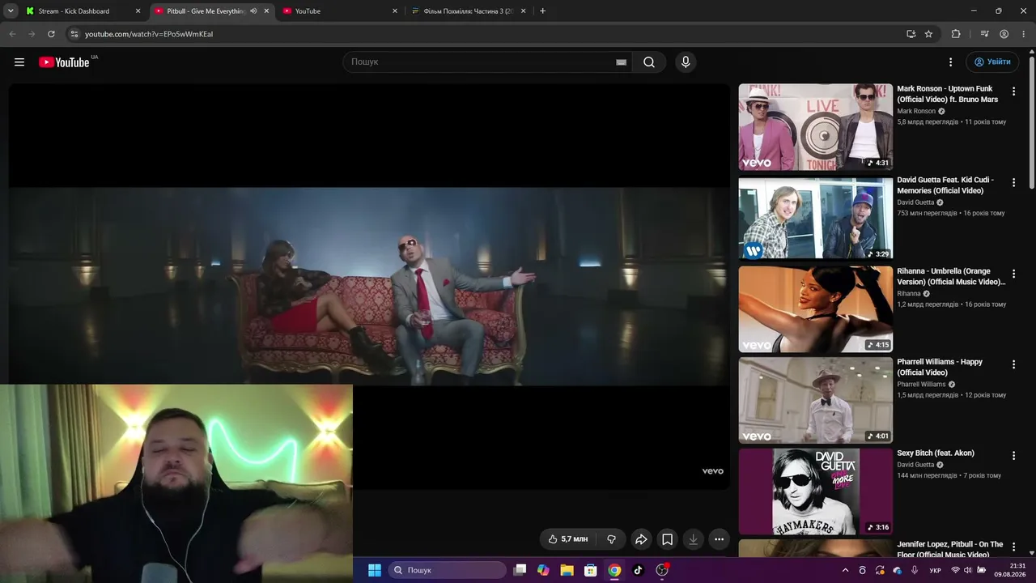Dislike the Pitbull video
This screenshot has height=583, width=1036.
[611, 539]
